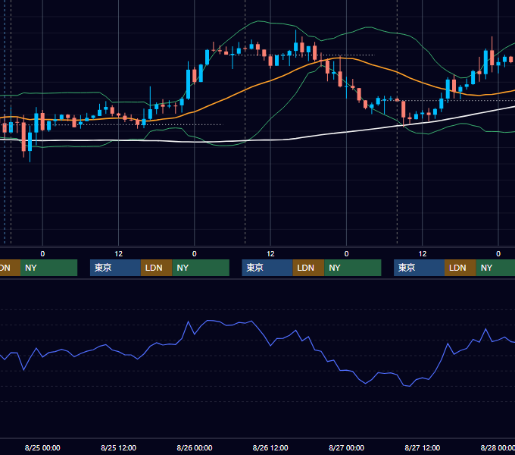515x455 pixels.
Task: Click the 8/27 12:00 date label
Action: coord(423,447)
